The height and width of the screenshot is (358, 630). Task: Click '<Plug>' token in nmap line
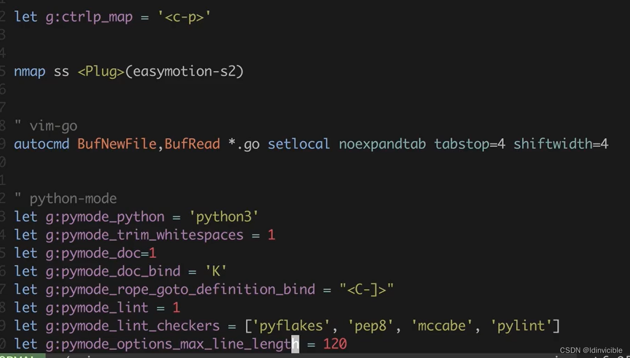101,71
